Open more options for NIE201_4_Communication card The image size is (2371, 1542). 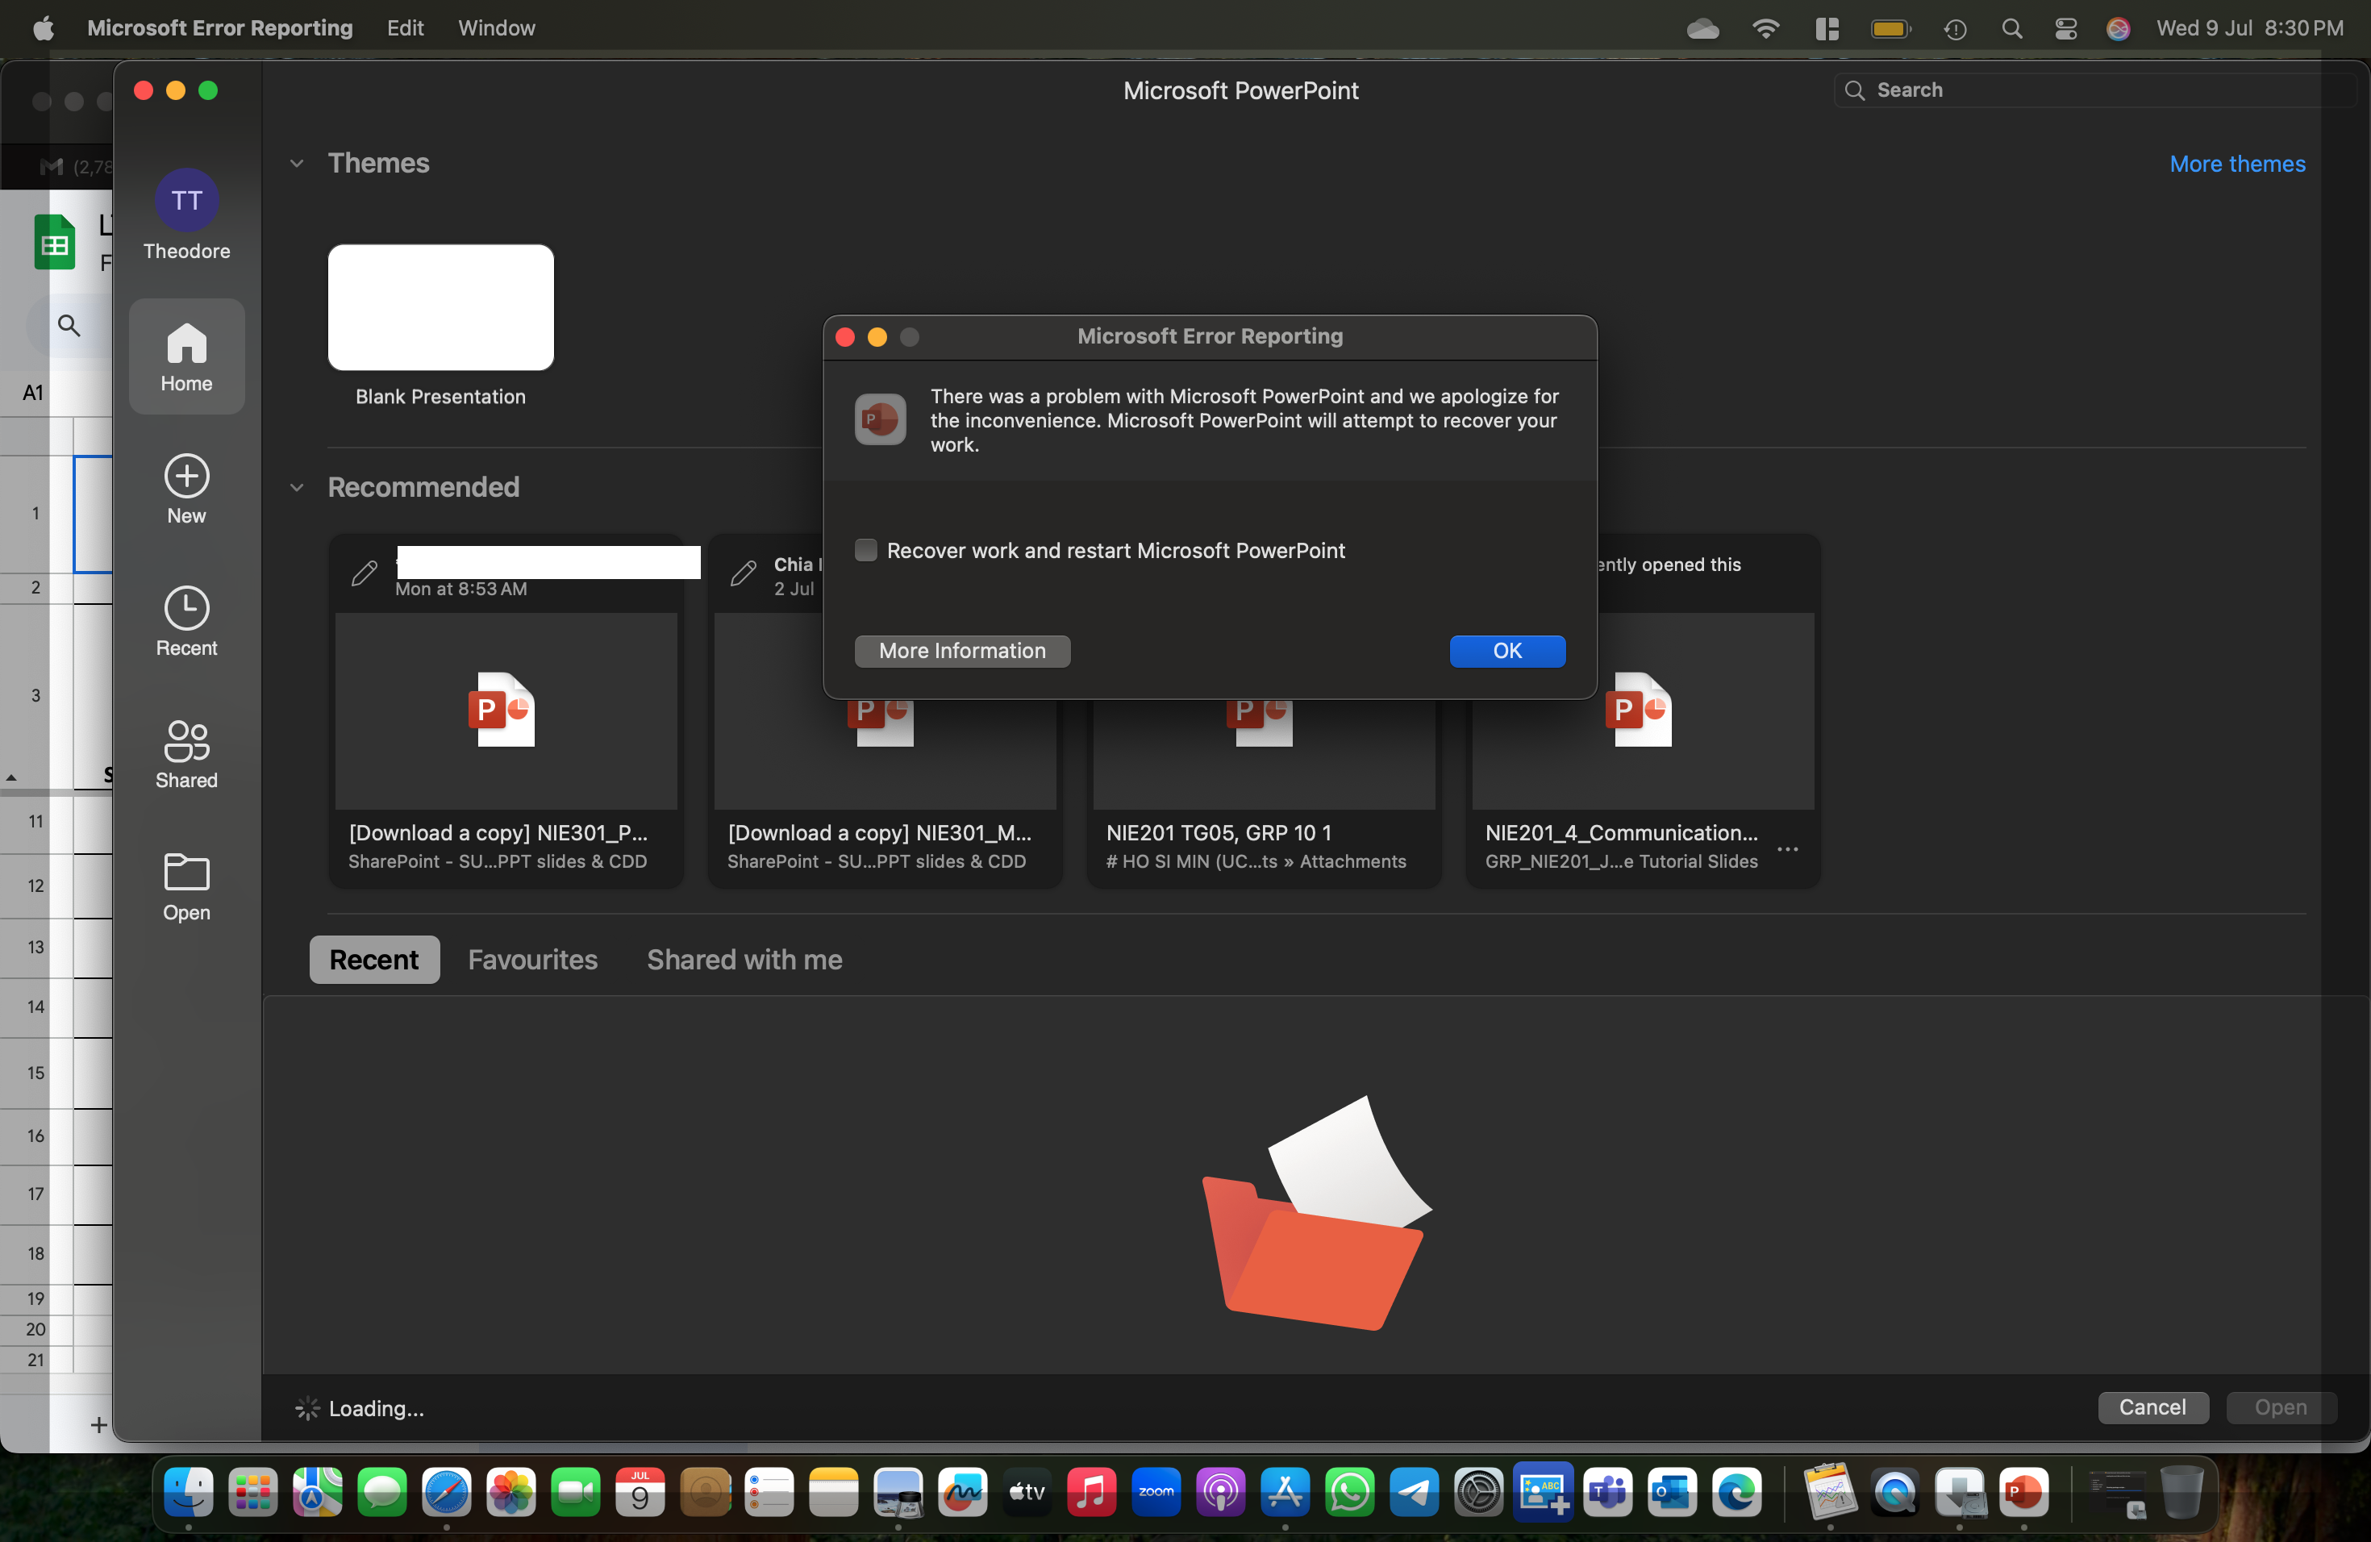(x=1787, y=848)
